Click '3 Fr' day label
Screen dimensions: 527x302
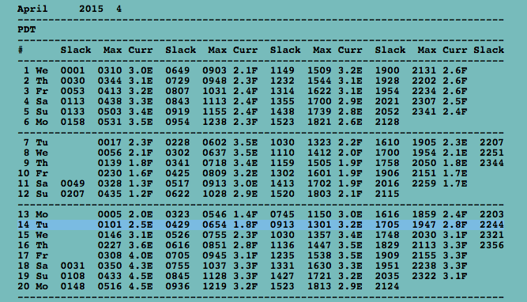pyautogui.click(x=36, y=91)
